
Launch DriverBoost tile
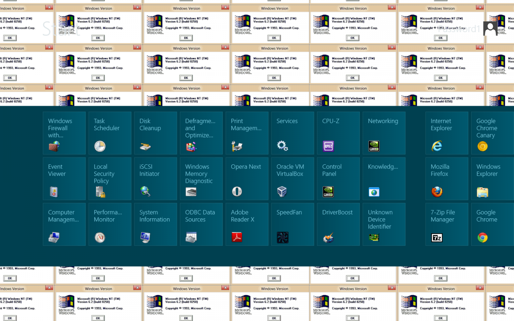(338, 224)
